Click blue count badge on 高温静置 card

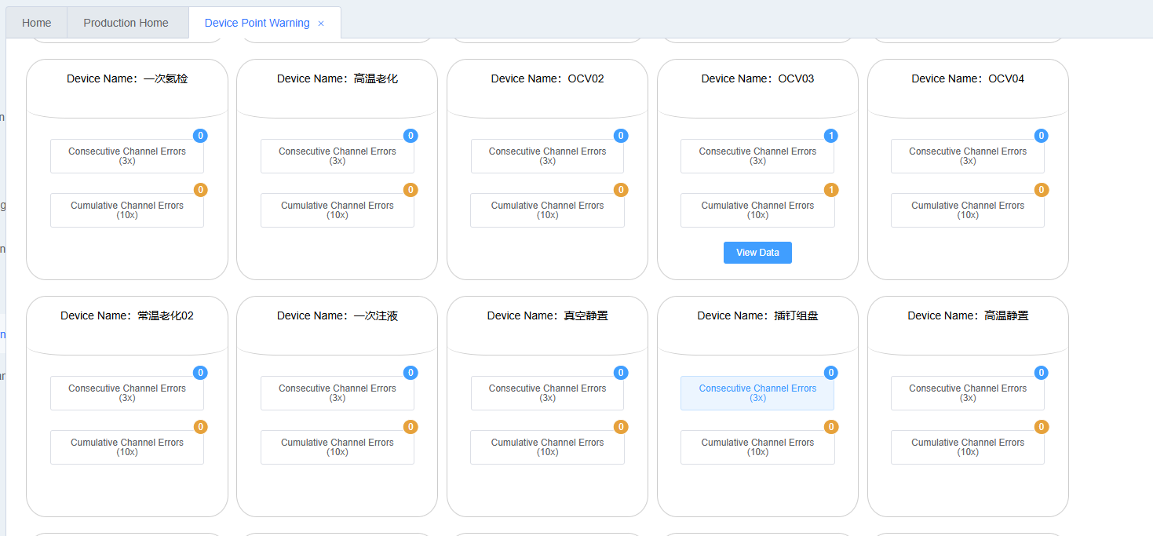1042,373
